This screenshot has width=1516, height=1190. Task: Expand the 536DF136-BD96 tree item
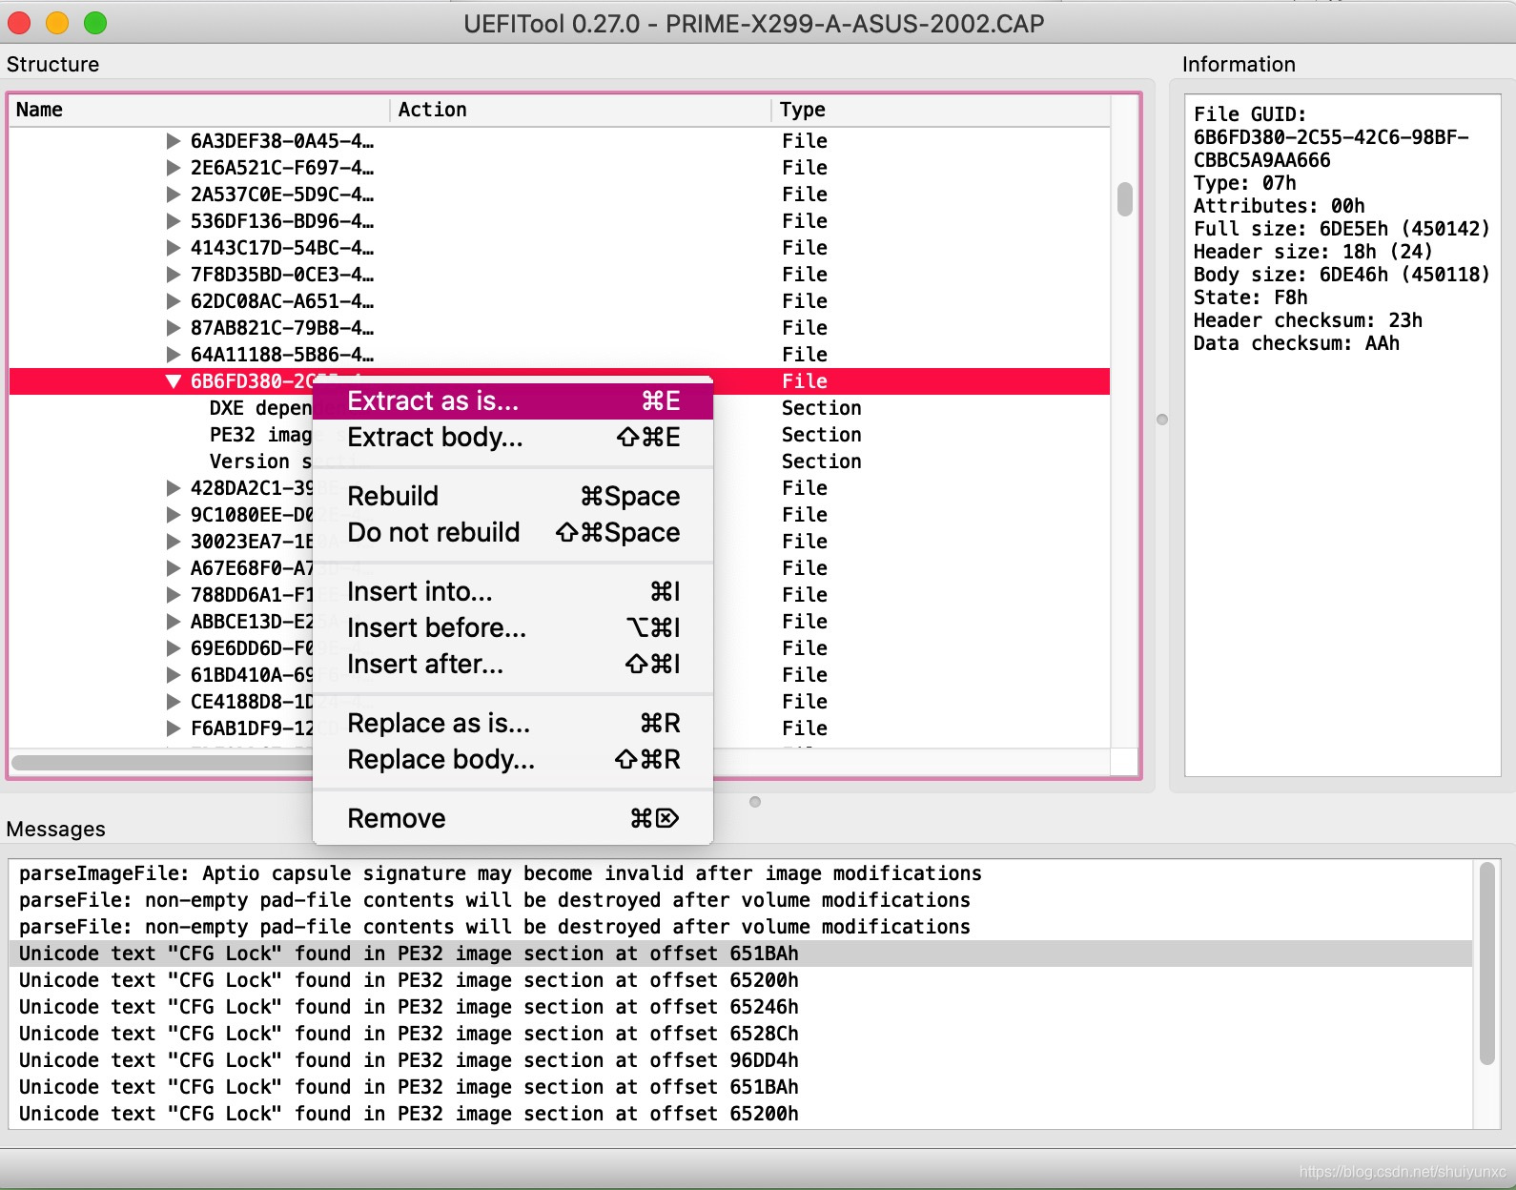click(x=174, y=221)
